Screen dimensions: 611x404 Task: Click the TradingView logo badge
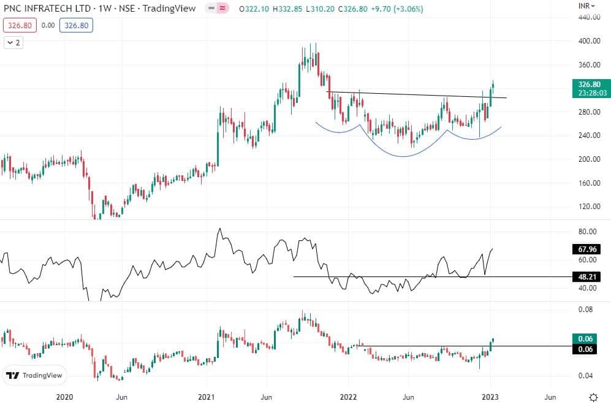tap(35, 376)
